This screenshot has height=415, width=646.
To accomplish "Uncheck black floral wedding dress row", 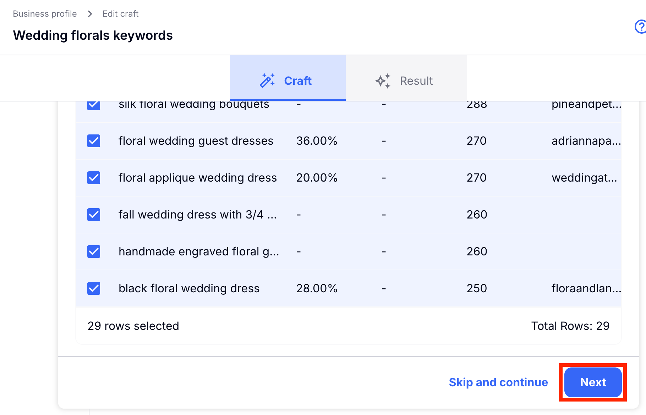I will coord(94,288).
